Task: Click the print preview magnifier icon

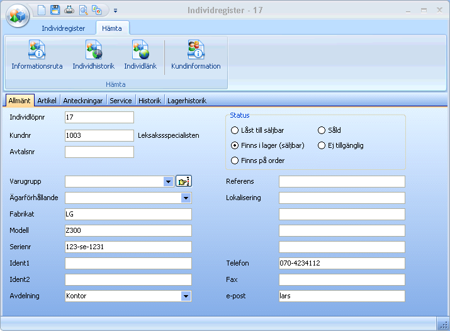Action: tap(83, 10)
